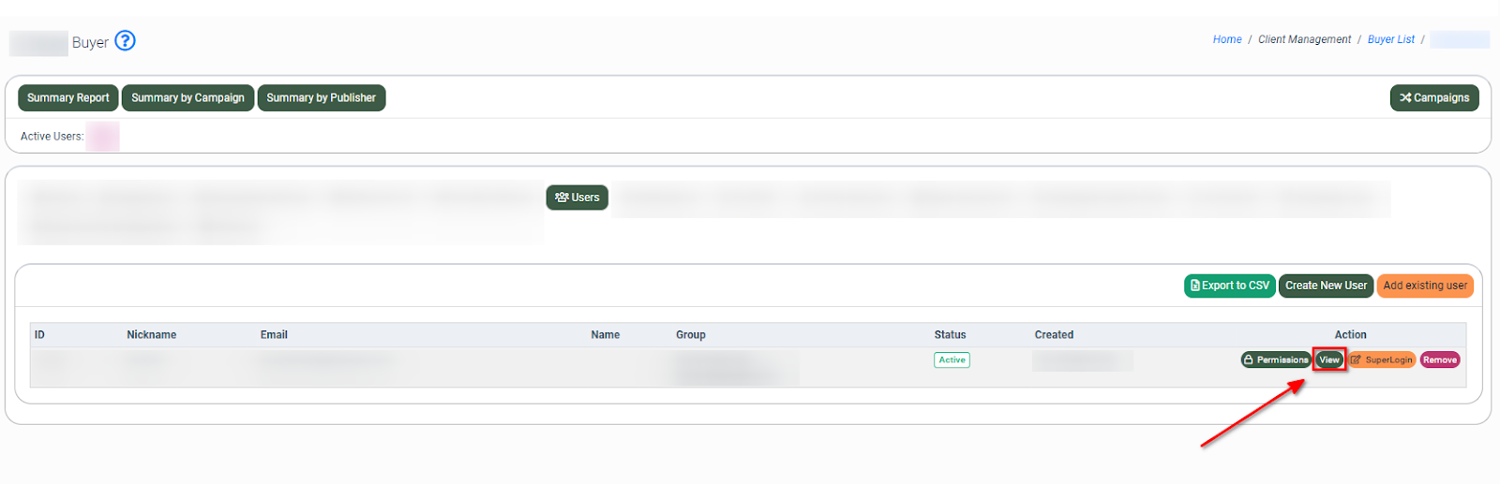The height and width of the screenshot is (484, 1500).
Task: Open Permissions for the listed user
Action: (1275, 359)
